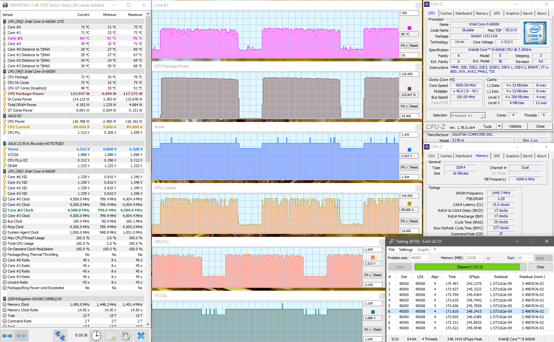This screenshot has height=342, width=554.
Task: Click the LinX elapsed time progress bar
Action: pyautogui.click(x=470, y=267)
